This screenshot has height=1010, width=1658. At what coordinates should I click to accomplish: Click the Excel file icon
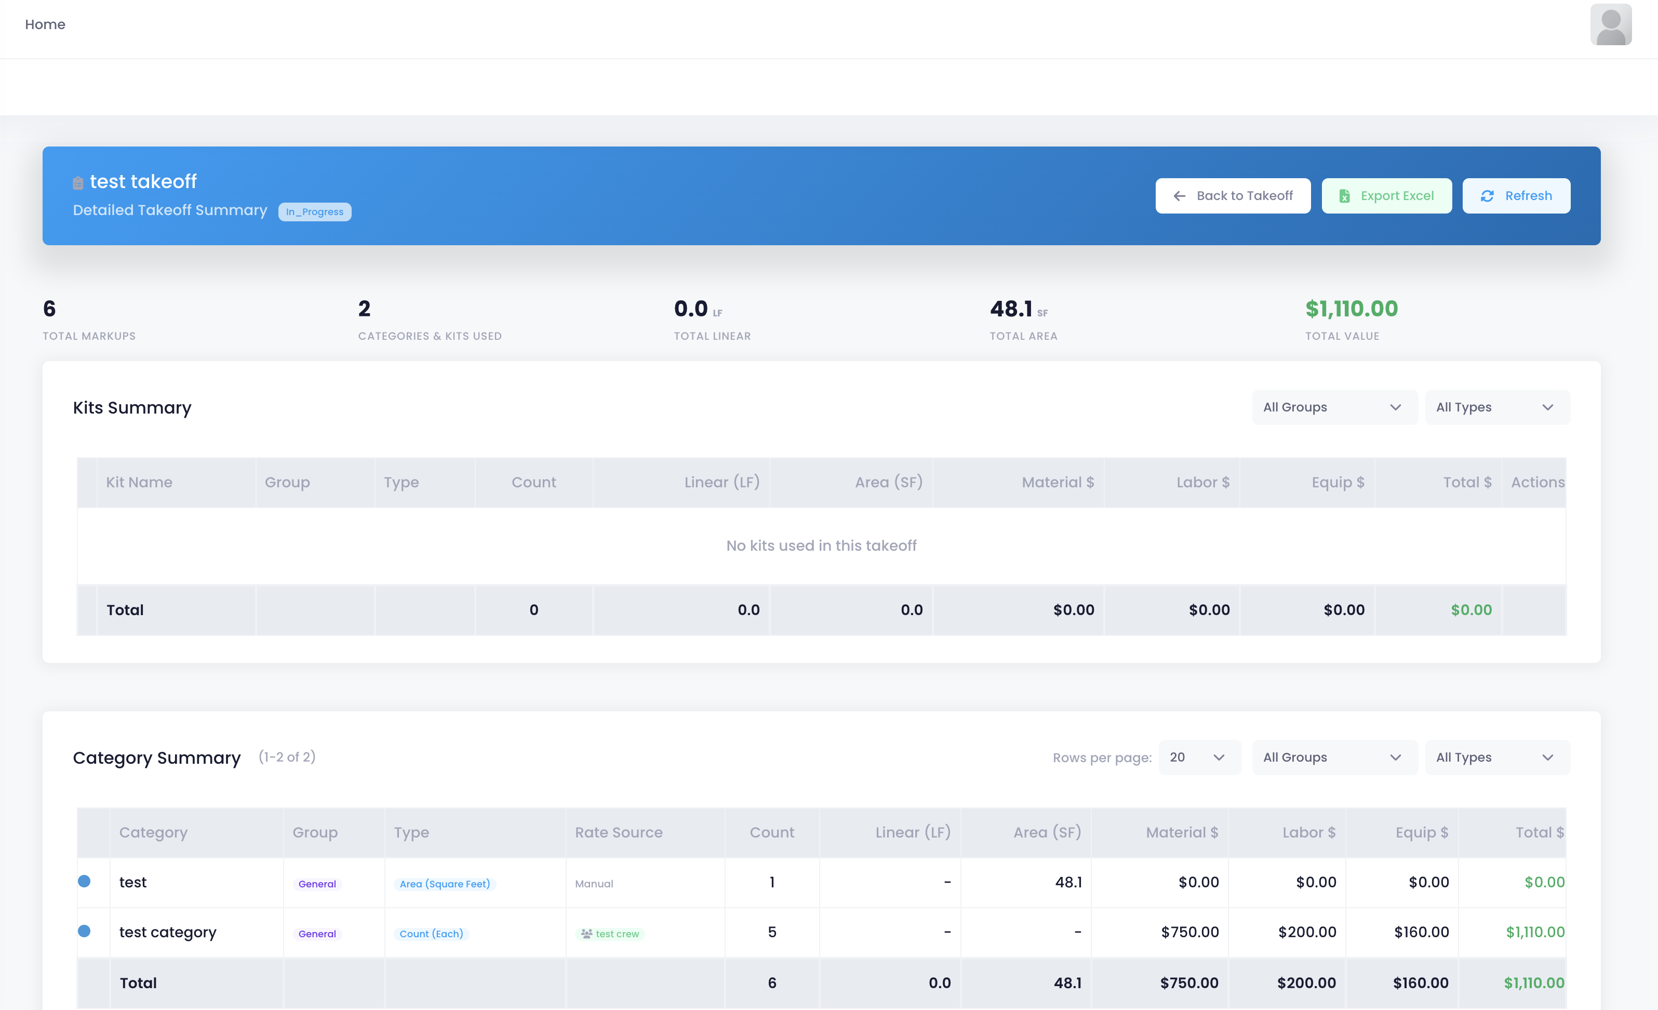coord(1344,196)
